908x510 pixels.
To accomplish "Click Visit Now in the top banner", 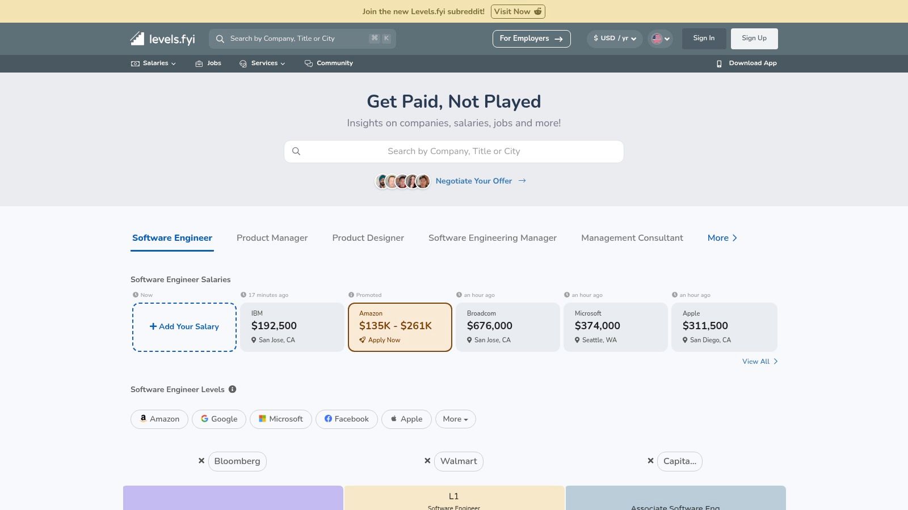I will (x=518, y=11).
